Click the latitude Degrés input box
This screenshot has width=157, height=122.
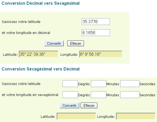tap(70, 84)
